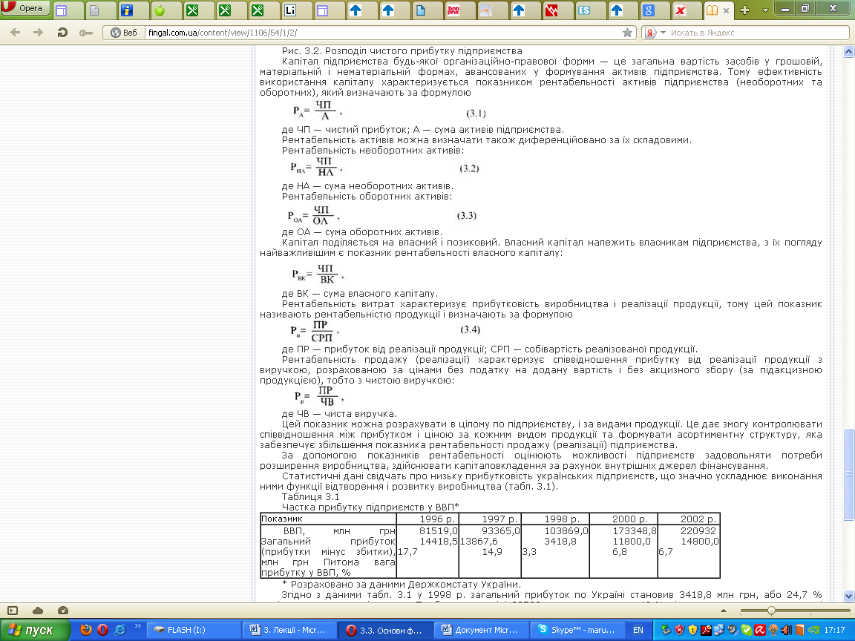Switch to '3. Лекції' Word taskbar window
The width and height of the screenshot is (855, 641).
point(291,630)
